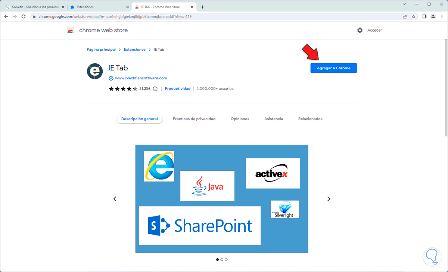Click the chrome web store title text
448x272 pixels.
[103, 30]
